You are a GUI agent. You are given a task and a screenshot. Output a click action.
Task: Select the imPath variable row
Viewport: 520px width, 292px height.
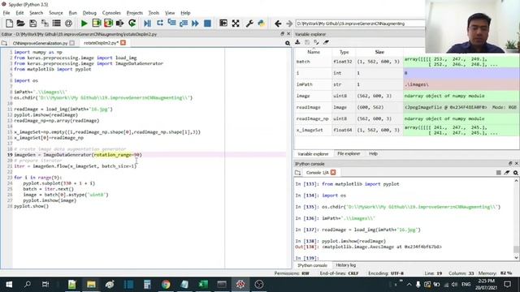pos(406,84)
